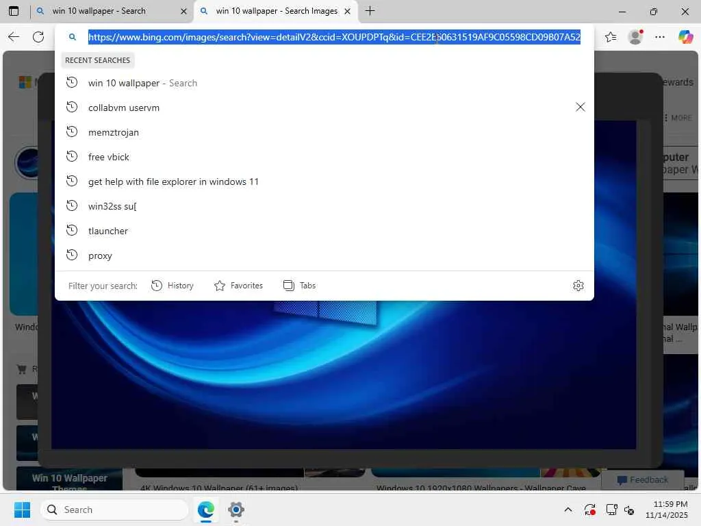The height and width of the screenshot is (526, 701).
Task: Click the sync tray icon with red dot
Action: click(x=589, y=510)
